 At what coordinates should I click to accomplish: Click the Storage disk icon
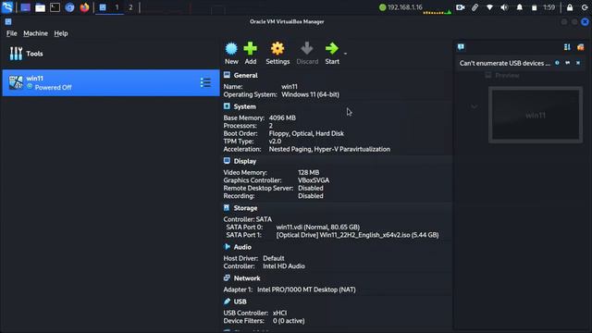click(227, 207)
